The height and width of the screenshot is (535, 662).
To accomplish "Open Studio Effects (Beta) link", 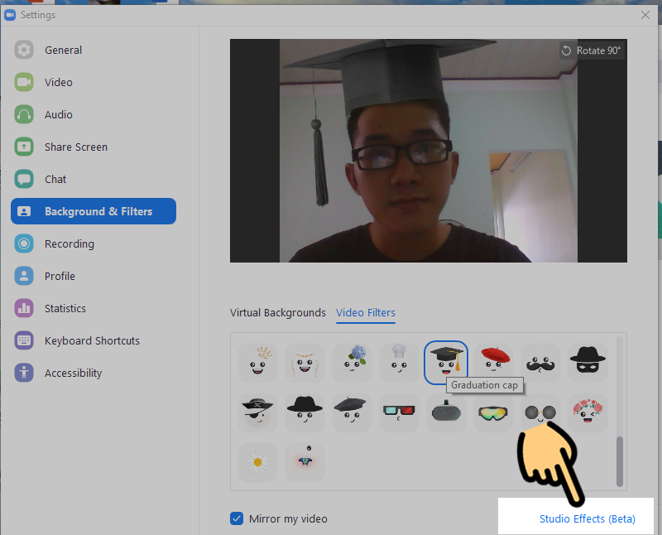I will point(588,518).
